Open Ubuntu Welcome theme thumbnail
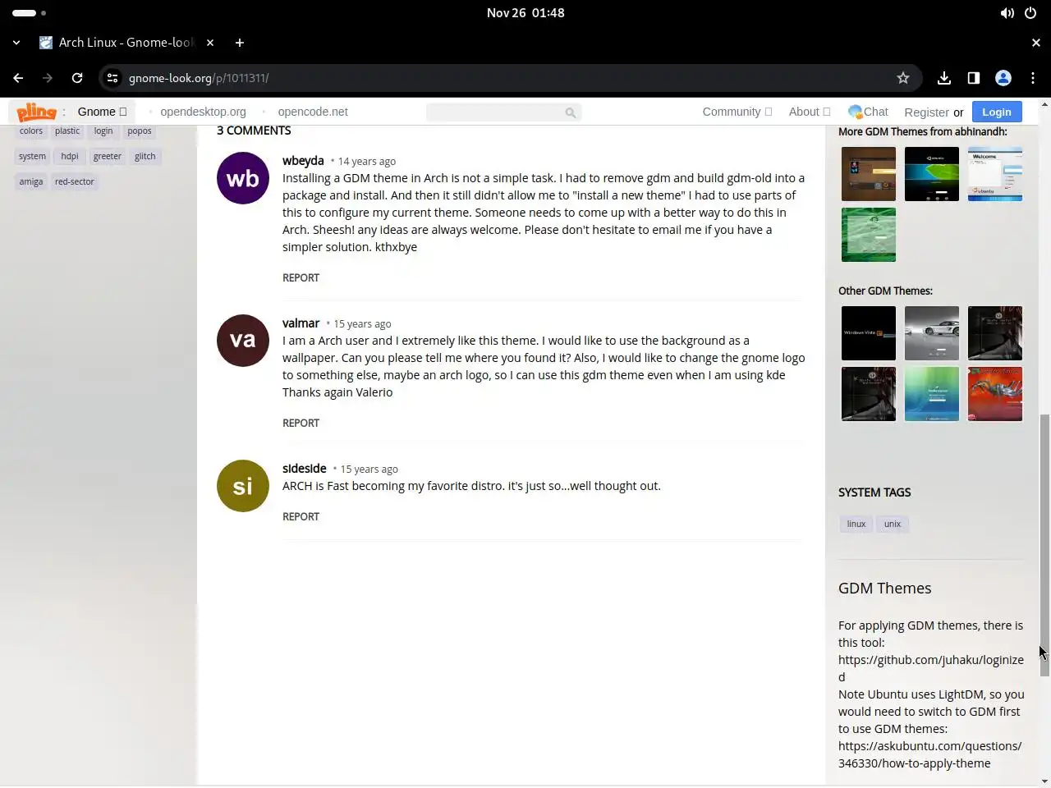Image resolution: width=1051 pixels, height=788 pixels. (x=995, y=174)
